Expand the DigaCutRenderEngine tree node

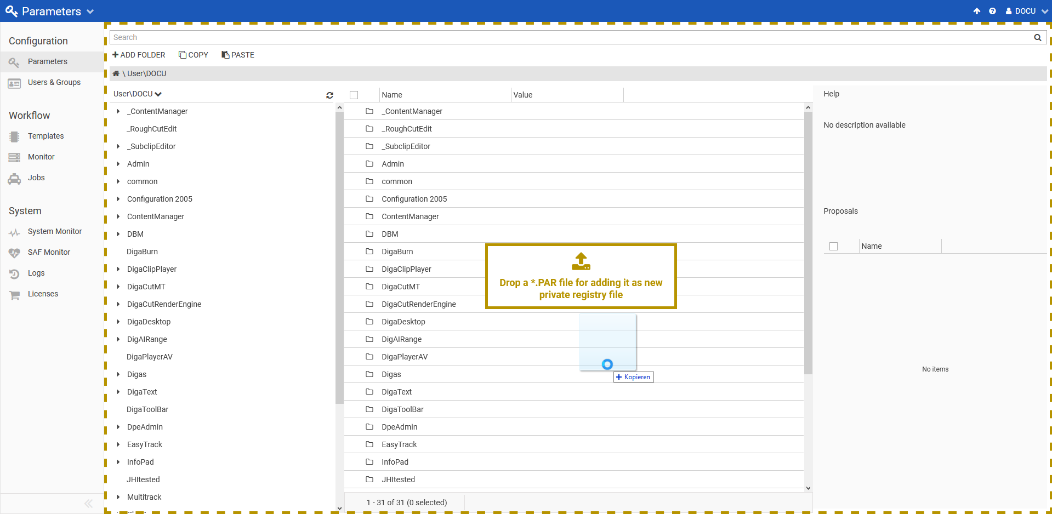point(118,304)
